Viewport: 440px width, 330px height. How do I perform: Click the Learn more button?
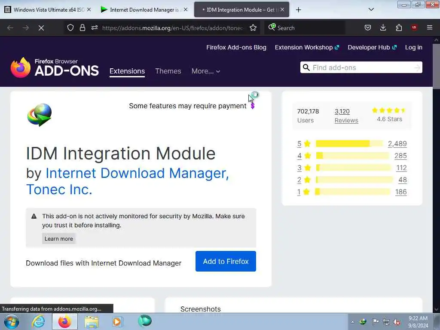58,239
